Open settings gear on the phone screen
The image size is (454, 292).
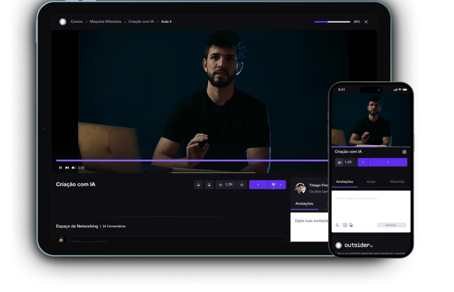coord(404,152)
